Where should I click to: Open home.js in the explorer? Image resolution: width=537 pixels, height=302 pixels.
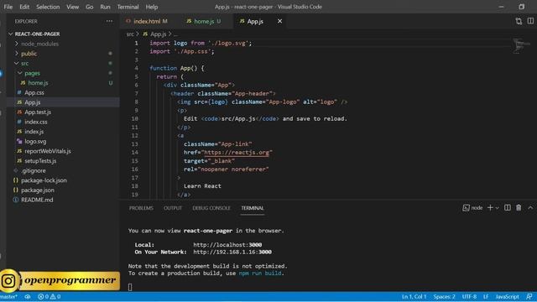click(x=38, y=83)
